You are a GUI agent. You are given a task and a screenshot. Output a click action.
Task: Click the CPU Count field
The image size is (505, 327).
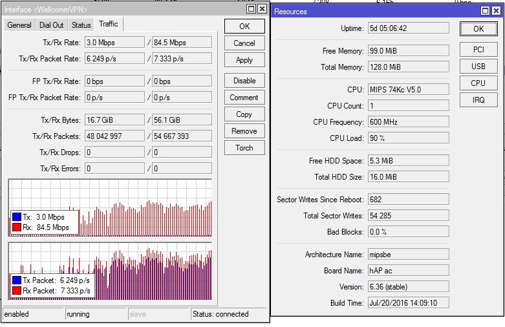click(x=409, y=105)
